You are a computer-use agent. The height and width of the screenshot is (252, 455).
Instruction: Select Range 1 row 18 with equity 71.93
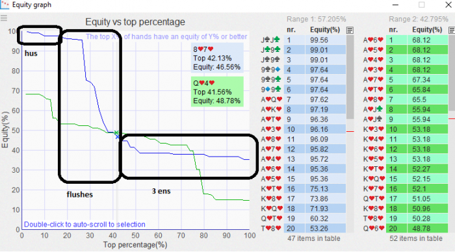pyautogui.click(x=303, y=208)
